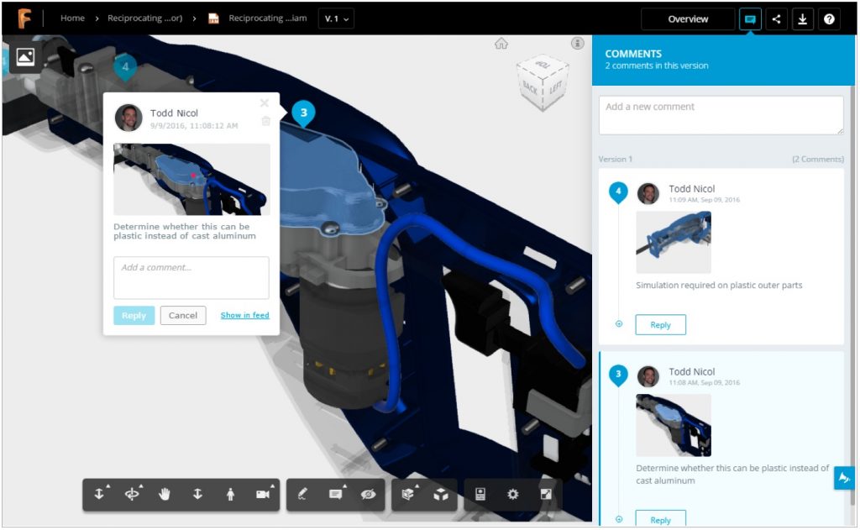Open thumbnail of comment 4 in feed

coord(674,242)
